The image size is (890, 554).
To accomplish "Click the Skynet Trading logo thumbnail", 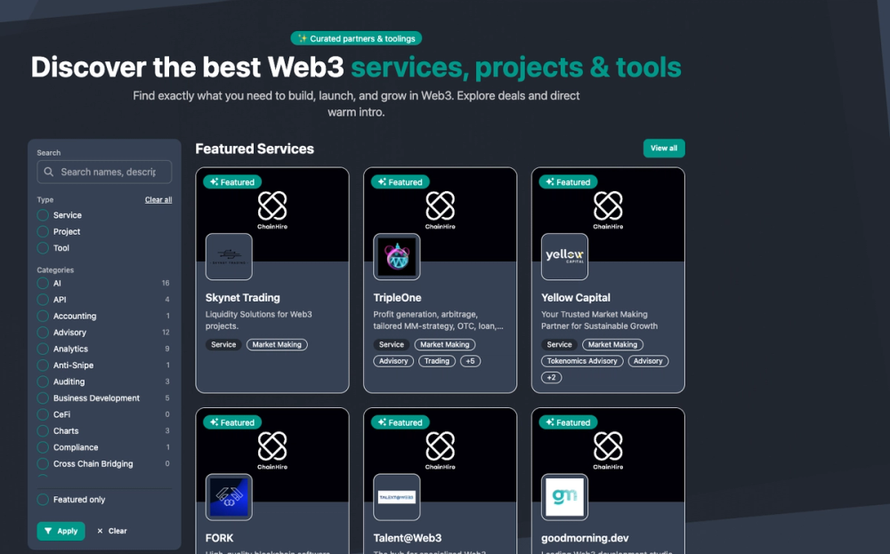I will coord(229,257).
